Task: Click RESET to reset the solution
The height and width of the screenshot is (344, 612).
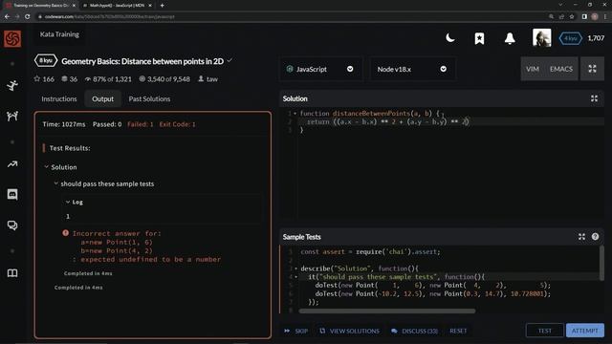Action: tap(458, 331)
